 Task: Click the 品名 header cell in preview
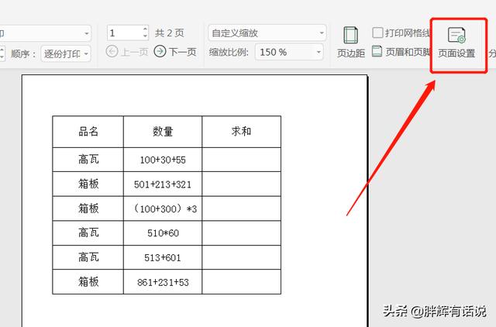(x=88, y=131)
